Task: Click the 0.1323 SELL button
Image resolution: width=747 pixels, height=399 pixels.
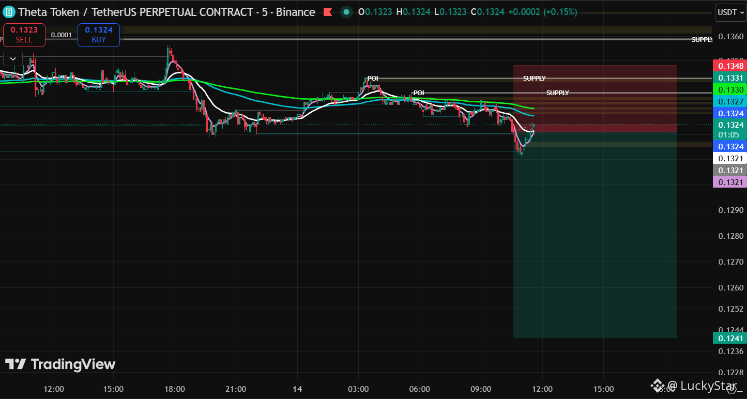Action: click(24, 35)
